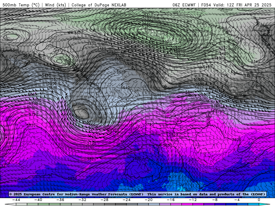
Task: Click the -36 color scale label
Action: (x=60, y=200)
